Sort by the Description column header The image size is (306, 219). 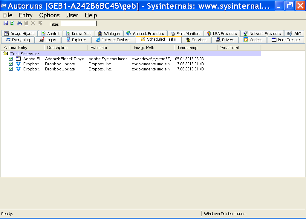pos(66,47)
